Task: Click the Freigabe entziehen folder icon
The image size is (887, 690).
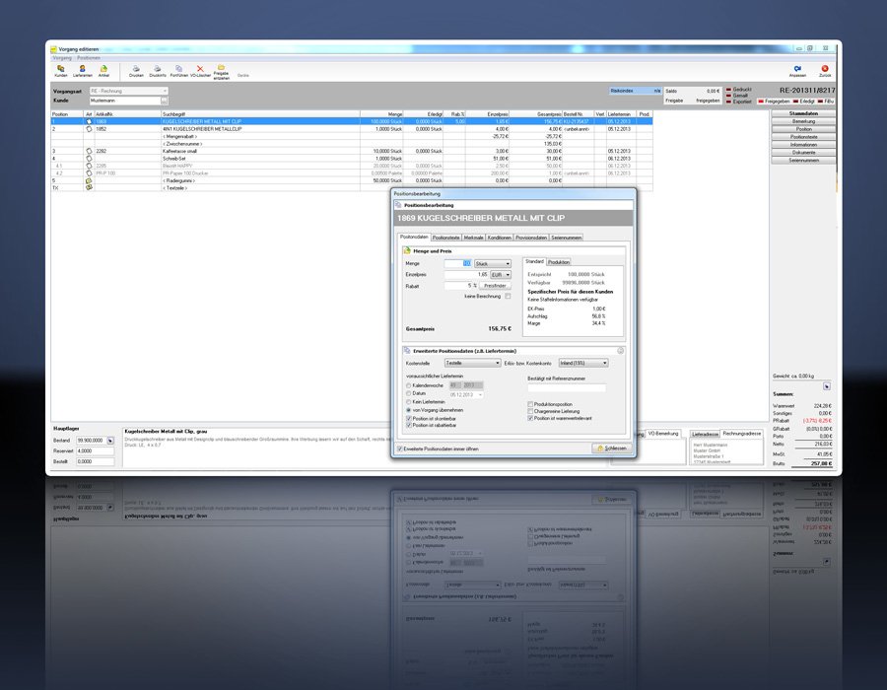Action: pyautogui.click(x=221, y=67)
